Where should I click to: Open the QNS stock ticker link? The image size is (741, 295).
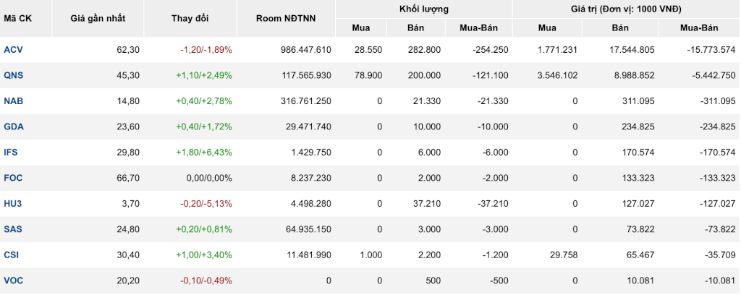(x=13, y=75)
